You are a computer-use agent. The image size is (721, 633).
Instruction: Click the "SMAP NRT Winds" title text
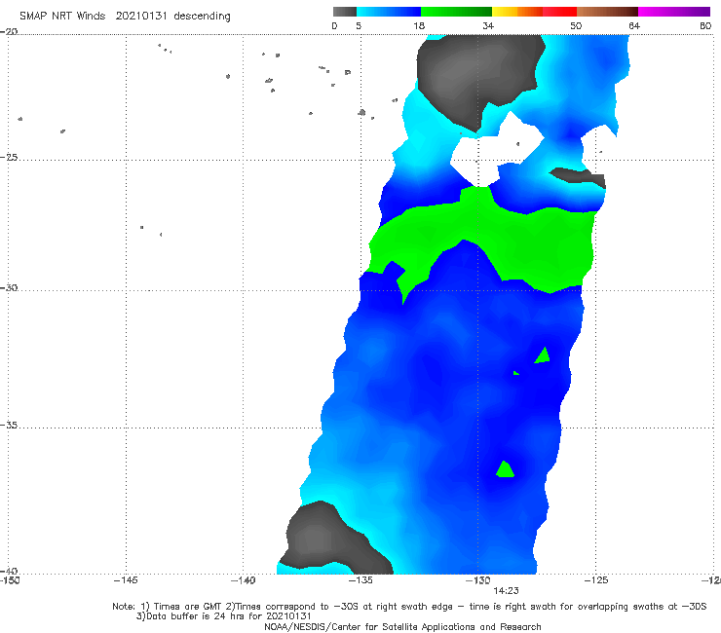(62, 16)
